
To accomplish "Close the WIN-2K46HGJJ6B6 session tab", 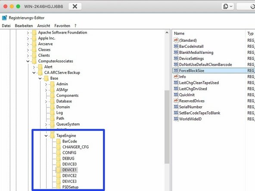I will click(x=75, y=6).
